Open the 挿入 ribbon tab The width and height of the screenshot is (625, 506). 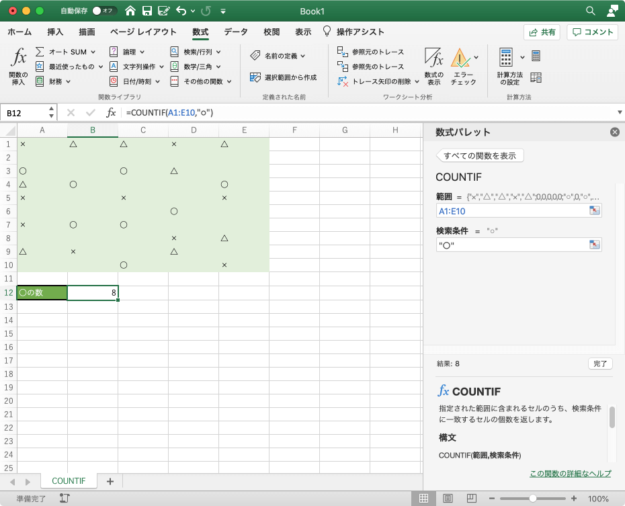click(x=55, y=32)
